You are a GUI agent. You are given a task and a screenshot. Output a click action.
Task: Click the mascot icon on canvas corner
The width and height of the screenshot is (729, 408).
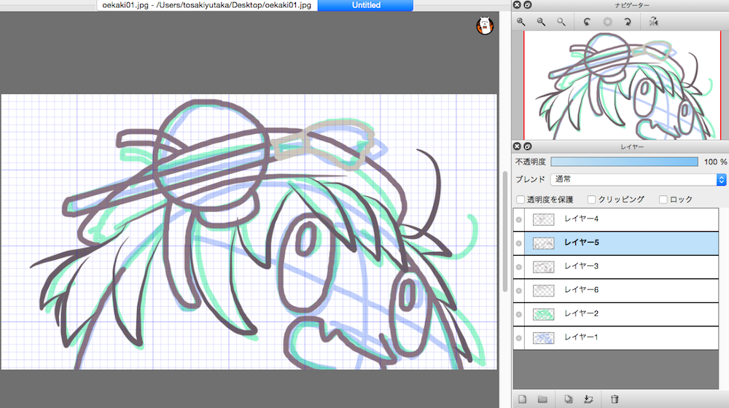pos(485,25)
